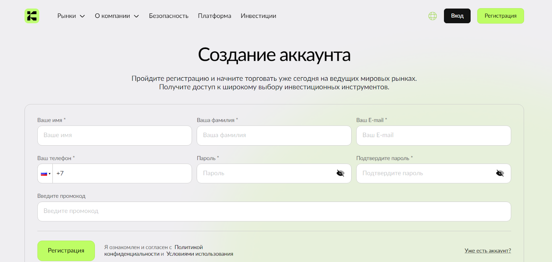Follow the Уже есть аккаунт? link

[488, 251]
